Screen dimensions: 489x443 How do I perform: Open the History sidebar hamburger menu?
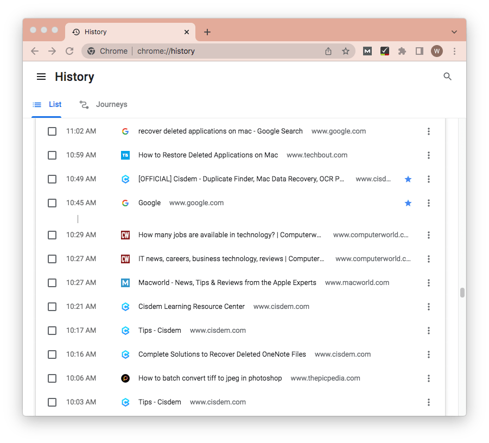point(41,77)
